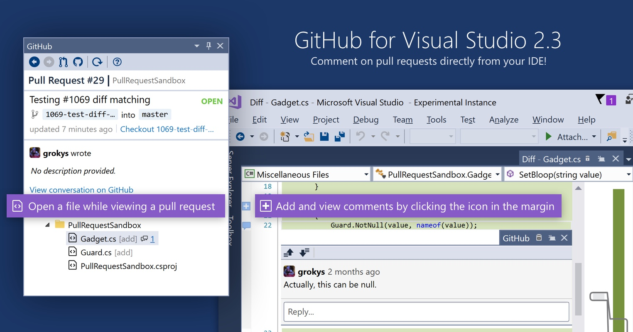Click the Save icon in the Visual Studio toolbar
Screen dimensions: 633x332
324,136
